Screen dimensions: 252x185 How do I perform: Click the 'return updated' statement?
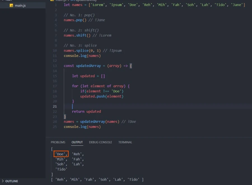point(86,111)
